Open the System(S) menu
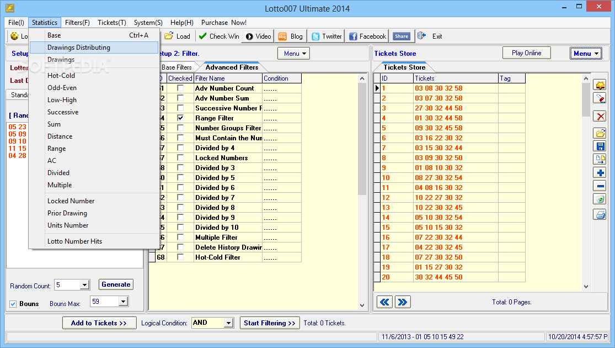615x348 pixels. (148, 23)
